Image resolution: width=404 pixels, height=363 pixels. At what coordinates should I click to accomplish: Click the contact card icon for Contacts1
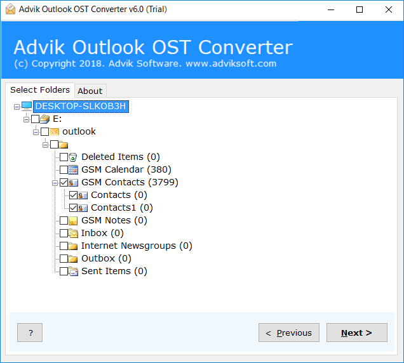point(83,208)
